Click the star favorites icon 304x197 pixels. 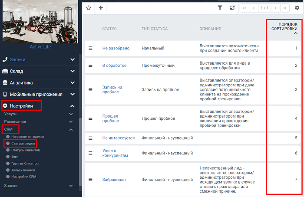[x=89, y=8]
